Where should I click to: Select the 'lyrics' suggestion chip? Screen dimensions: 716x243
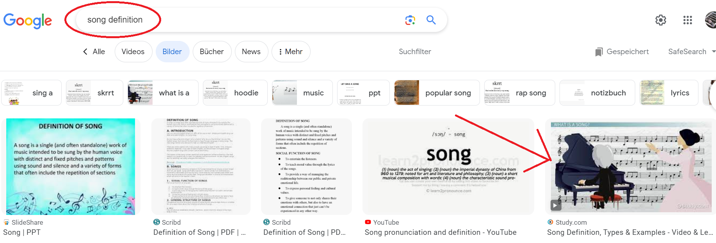(x=669, y=93)
